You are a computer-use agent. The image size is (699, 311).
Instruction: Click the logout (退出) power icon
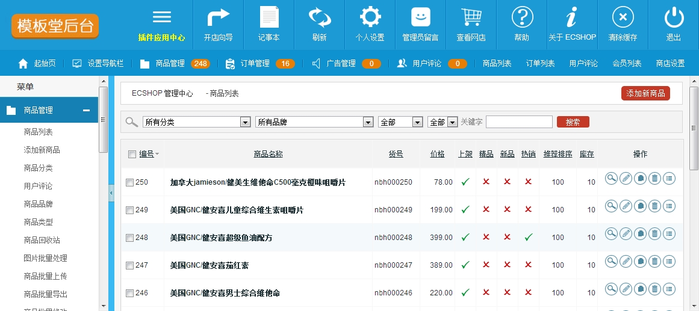pos(674,18)
